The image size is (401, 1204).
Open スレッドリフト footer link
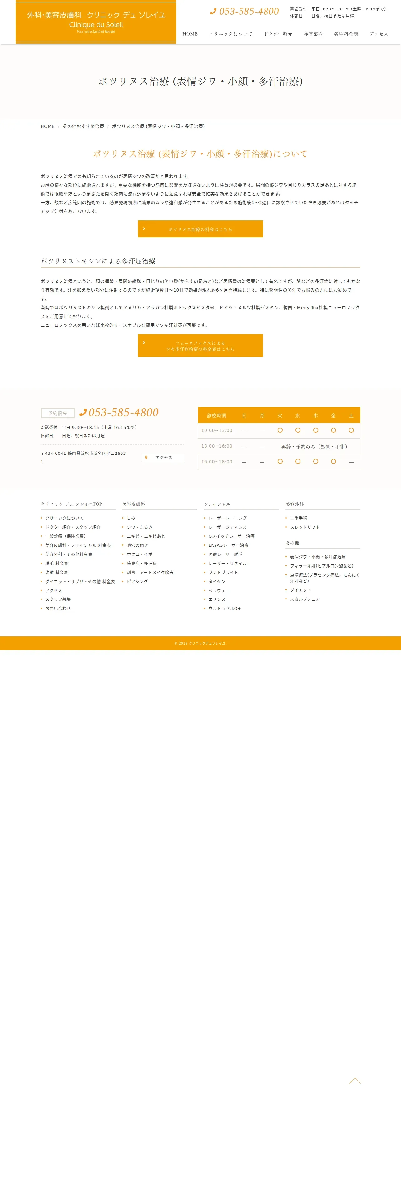[305, 527]
